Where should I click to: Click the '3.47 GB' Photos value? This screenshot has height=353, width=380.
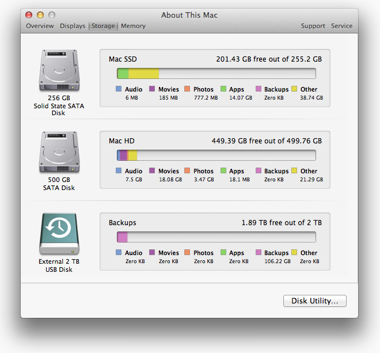click(204, 180)
